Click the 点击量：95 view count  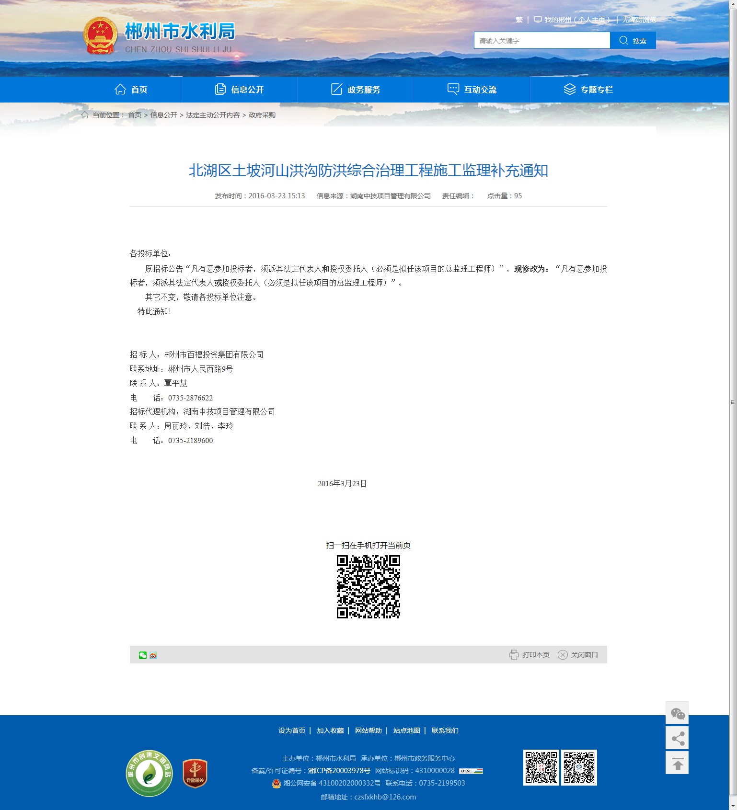pyautogui.click(x=505, y=196)
